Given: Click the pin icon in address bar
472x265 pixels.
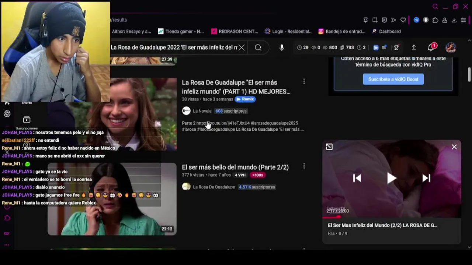Looking at the screenshot, I should click(x=365, y=20).
